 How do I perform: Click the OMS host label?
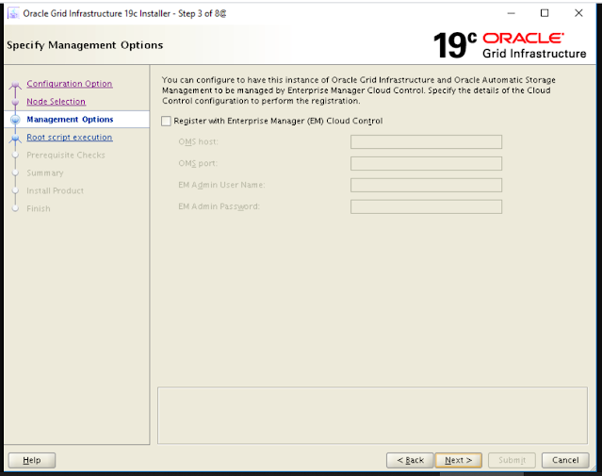tap(198, 141)
